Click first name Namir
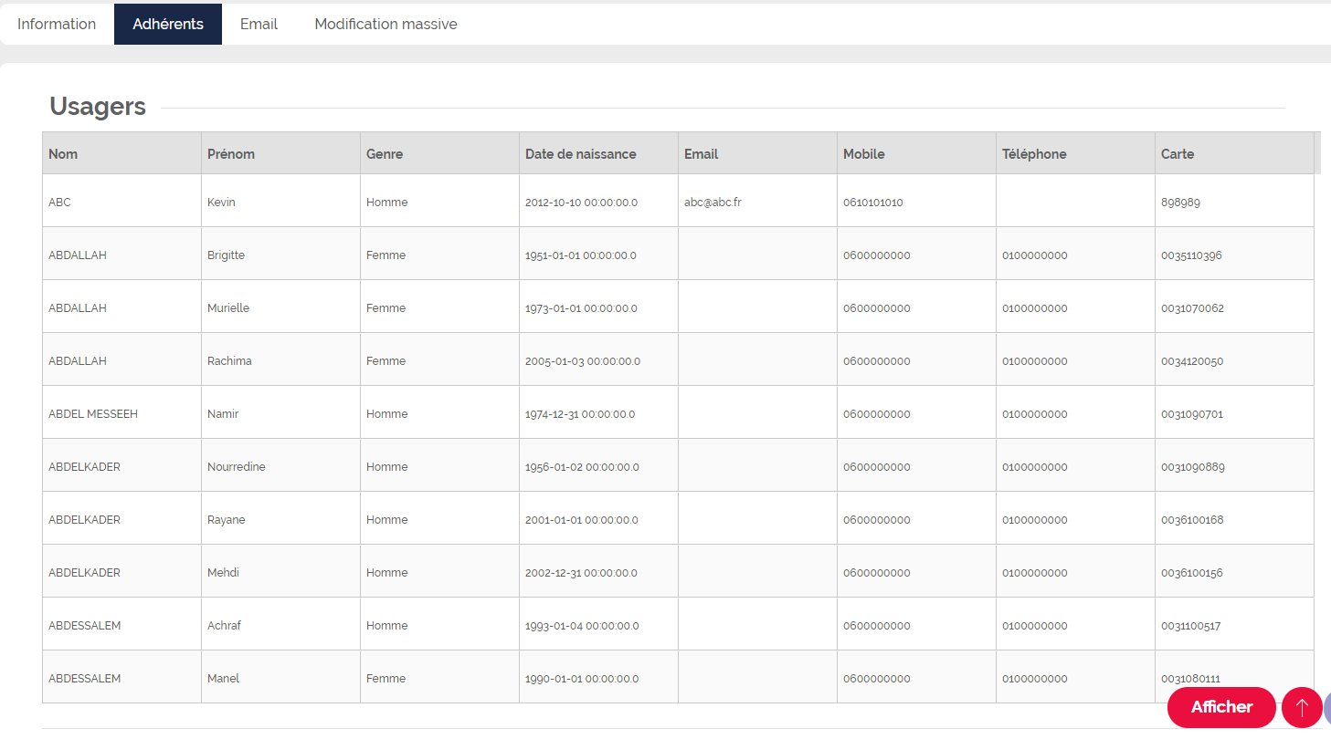1331x739 pixels. [x=223, y=414]
